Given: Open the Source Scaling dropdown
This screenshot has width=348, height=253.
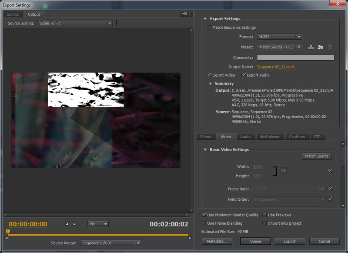Looking at the screenshot, I should tap(75, 23).
